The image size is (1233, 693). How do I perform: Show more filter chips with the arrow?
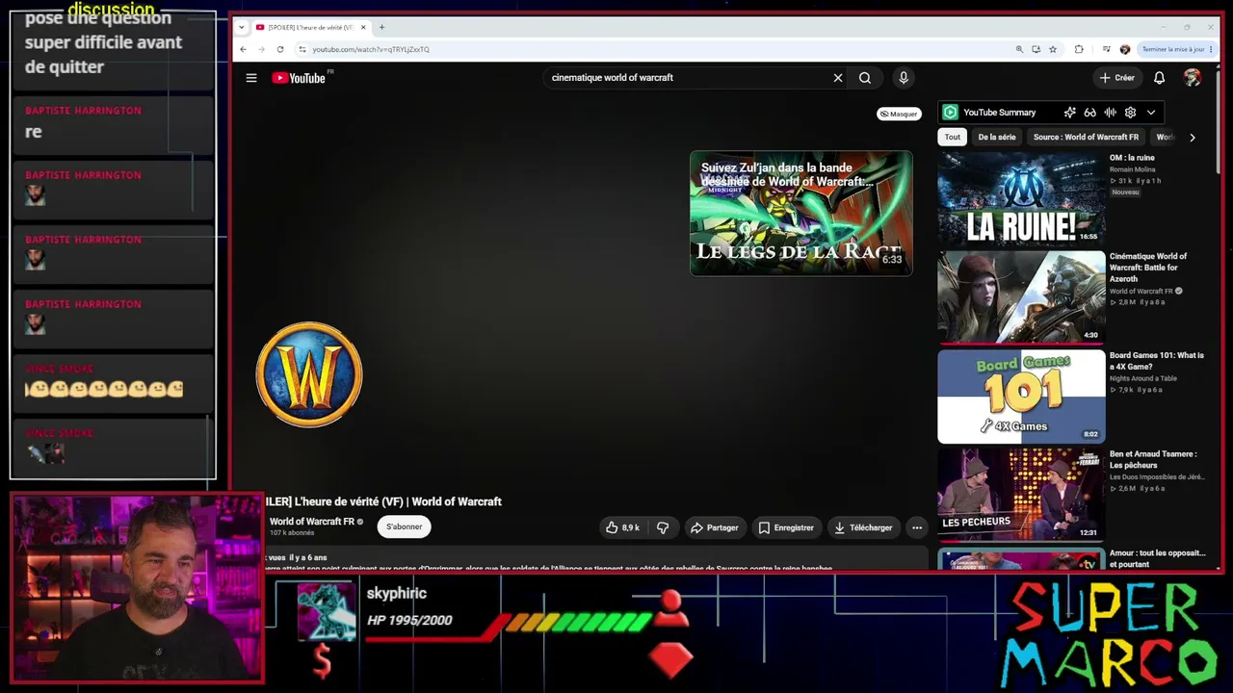coord(1193,138)
